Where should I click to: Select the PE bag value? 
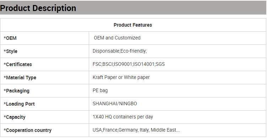tap(100, 90)
